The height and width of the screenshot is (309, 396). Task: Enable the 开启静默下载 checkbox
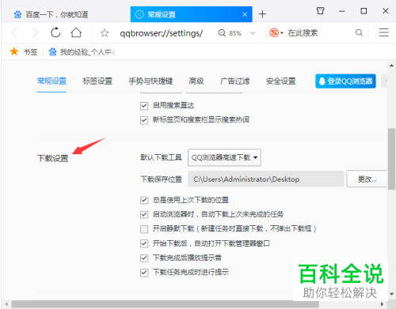click(x=144, y=229)
